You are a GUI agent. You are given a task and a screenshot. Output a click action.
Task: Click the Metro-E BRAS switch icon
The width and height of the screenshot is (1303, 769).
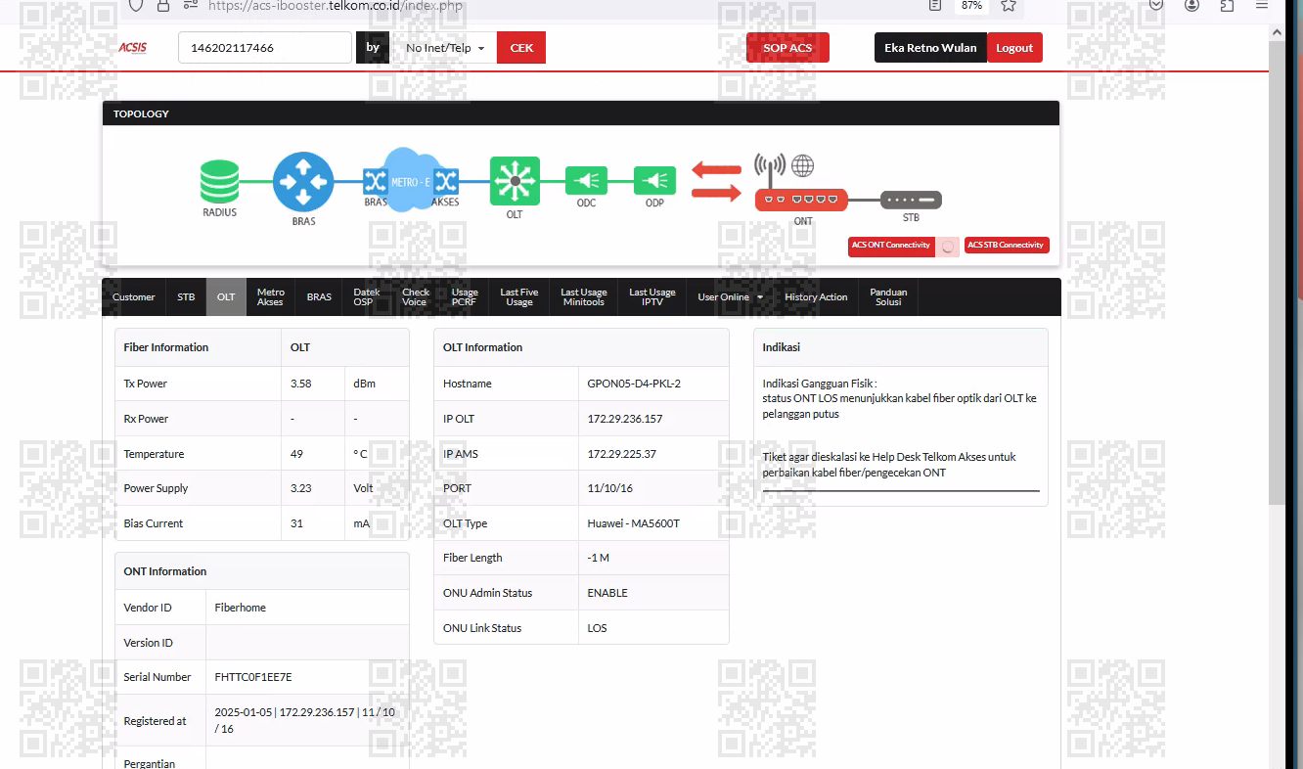coord(376,181)
